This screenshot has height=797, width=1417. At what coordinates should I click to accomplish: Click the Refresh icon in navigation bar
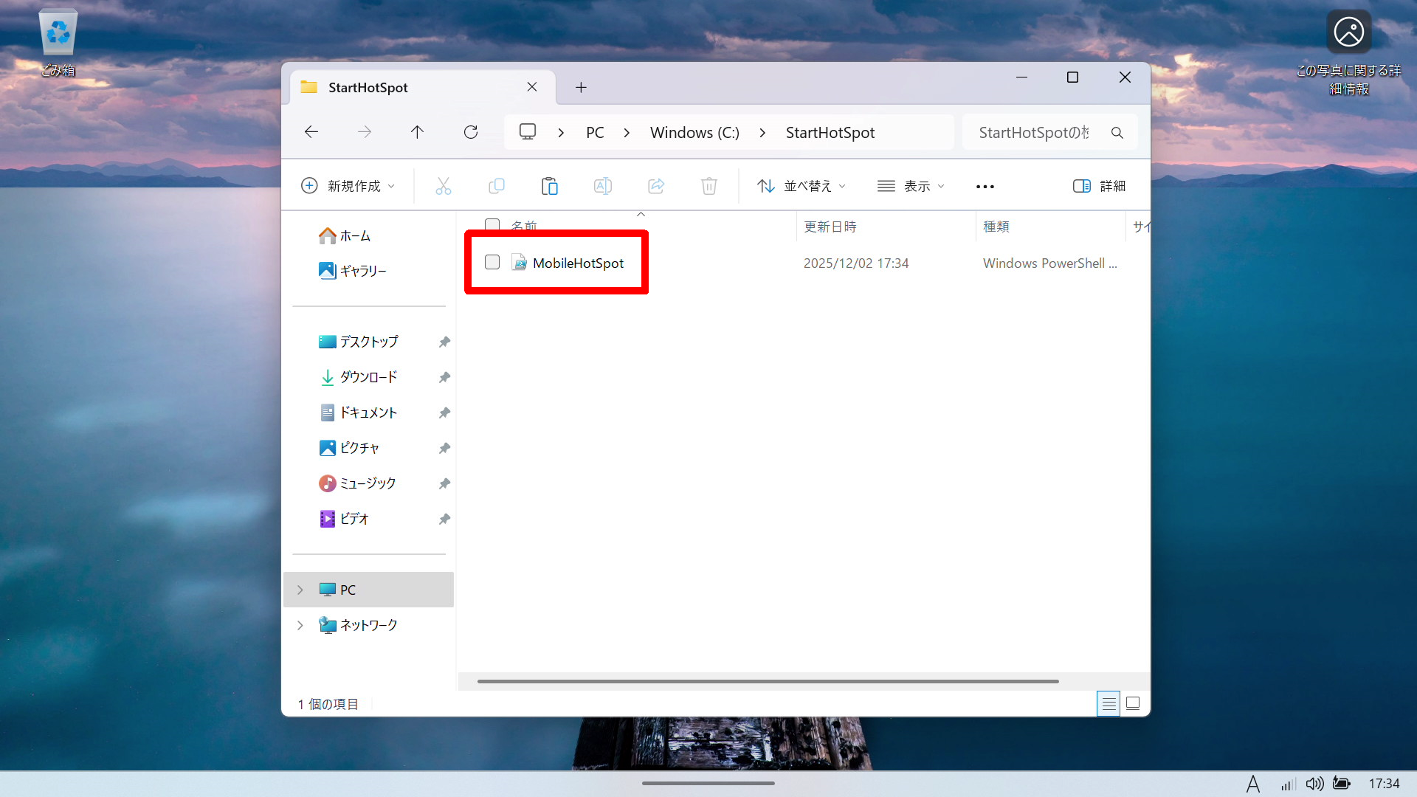pos(471,132)
